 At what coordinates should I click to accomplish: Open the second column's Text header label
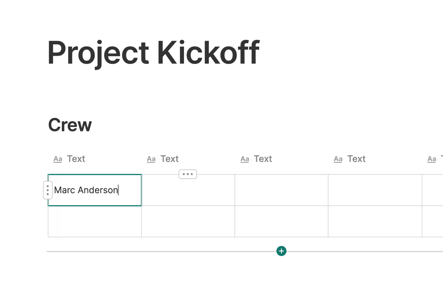(169, 159)
